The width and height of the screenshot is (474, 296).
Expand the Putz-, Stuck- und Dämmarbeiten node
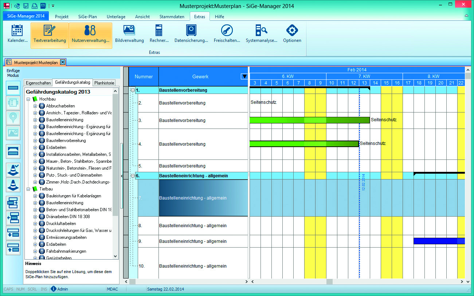pos(35,175)
